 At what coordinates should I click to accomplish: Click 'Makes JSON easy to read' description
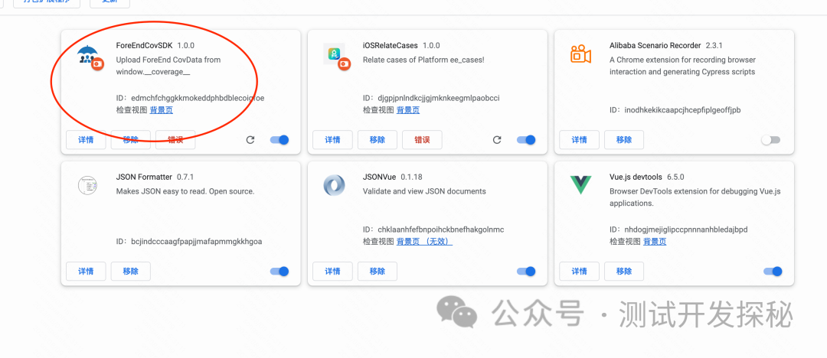click(185, 191)
